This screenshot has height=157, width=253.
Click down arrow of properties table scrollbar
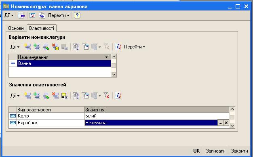click(x=232, y=126)
